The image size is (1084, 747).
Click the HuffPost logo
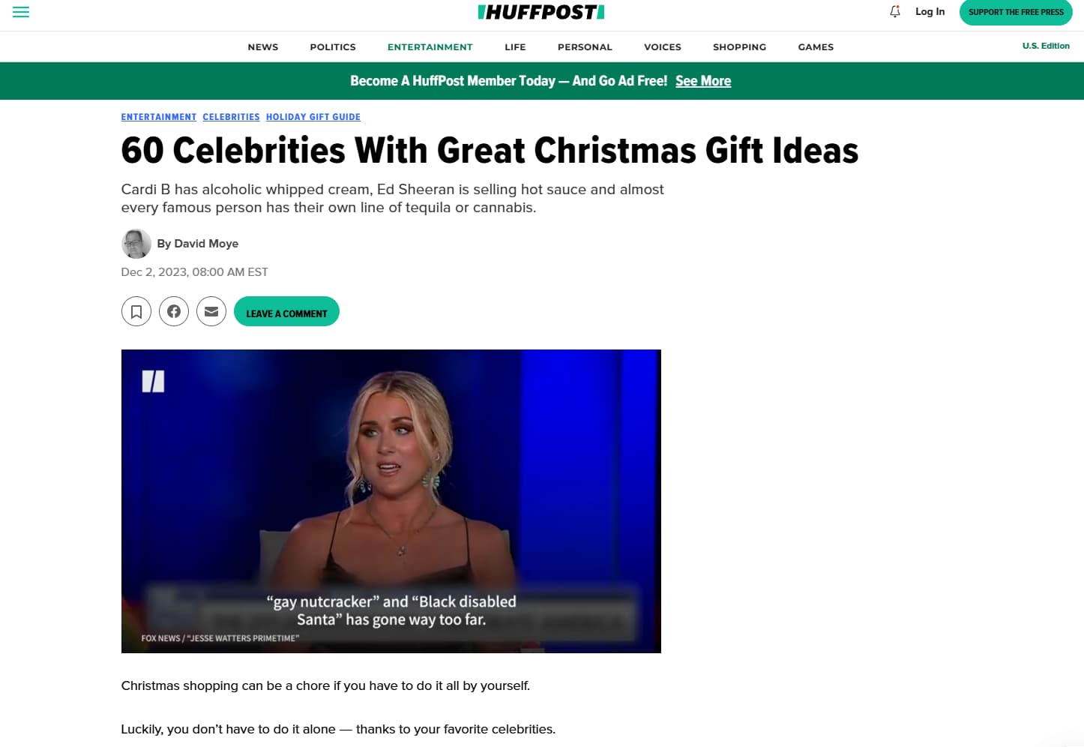pyautogui.click(x=541, y=12)
